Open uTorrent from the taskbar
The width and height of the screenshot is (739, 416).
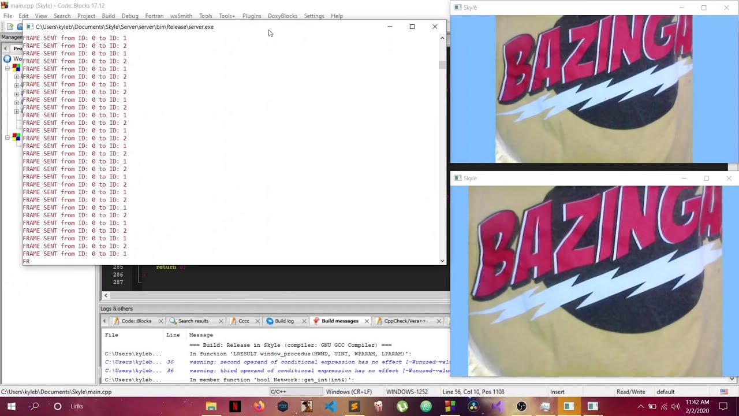(x=402, y=407)
